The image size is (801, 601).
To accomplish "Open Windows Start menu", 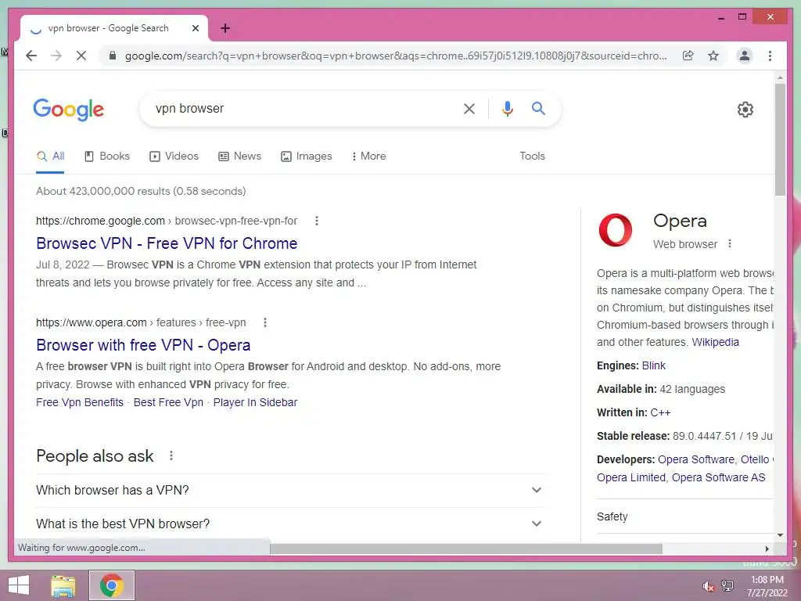I will 19,585.
